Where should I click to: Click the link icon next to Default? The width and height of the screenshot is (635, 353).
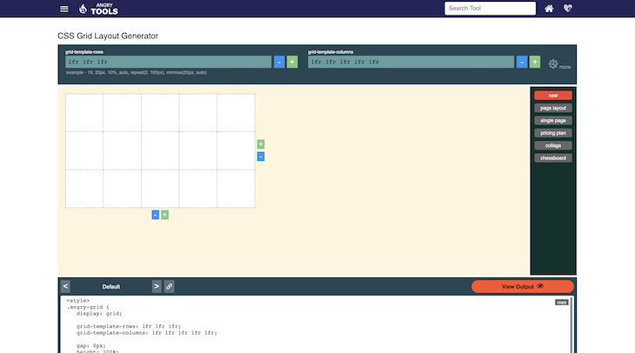[170, 286]
